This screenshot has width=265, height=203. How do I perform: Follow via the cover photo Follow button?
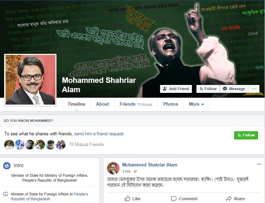(208, 89)
